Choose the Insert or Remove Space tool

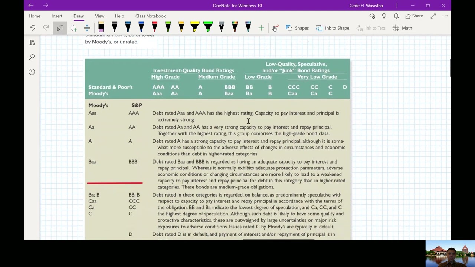point(87,28)
